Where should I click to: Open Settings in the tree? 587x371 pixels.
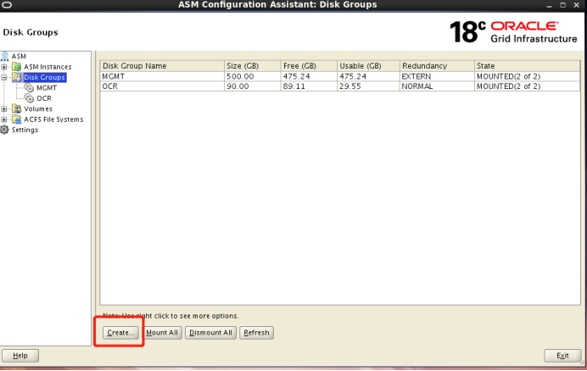click(x=25, y=130)
